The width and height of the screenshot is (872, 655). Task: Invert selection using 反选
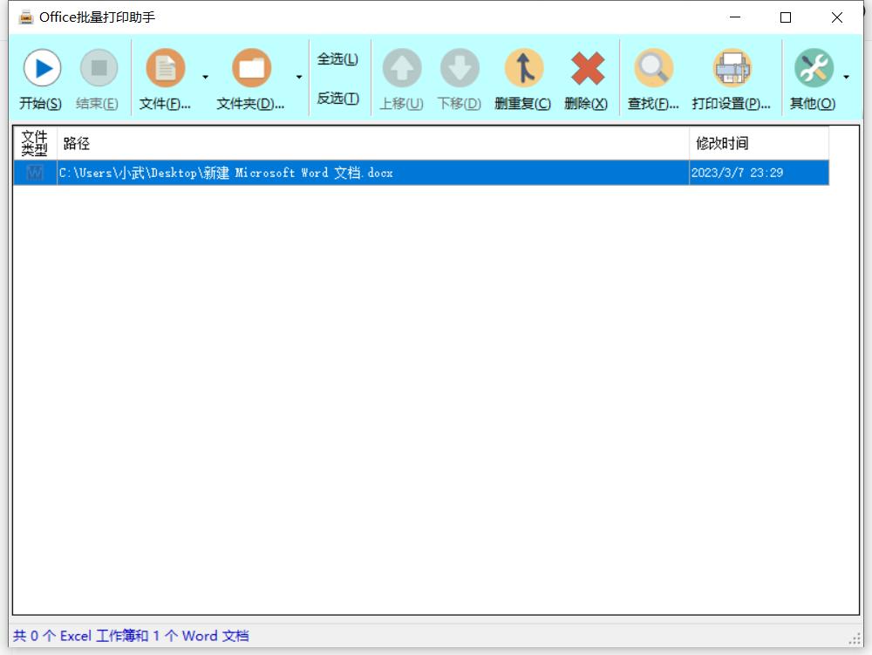pos(337,98)
